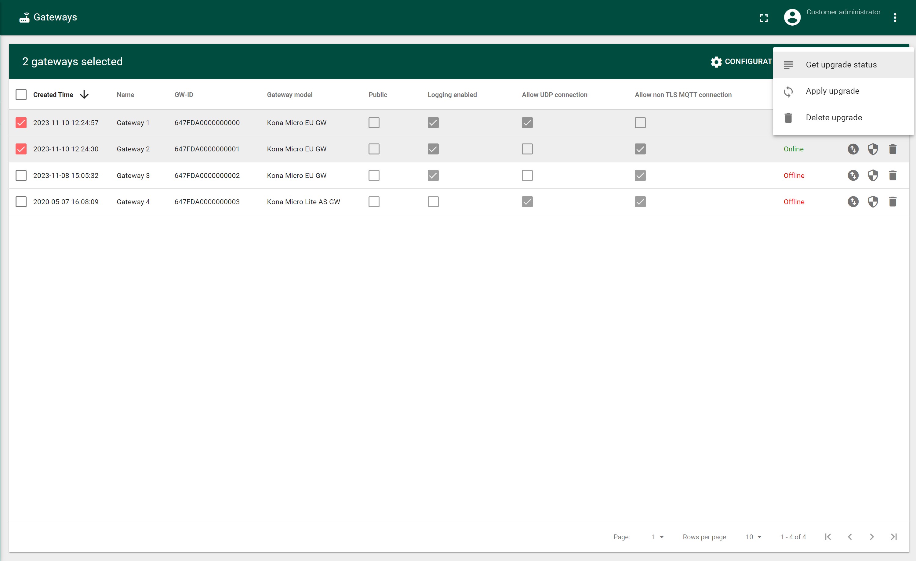Click the fullscreen toggle icon
Screen dimensions: 916x561
coord(764,18)
